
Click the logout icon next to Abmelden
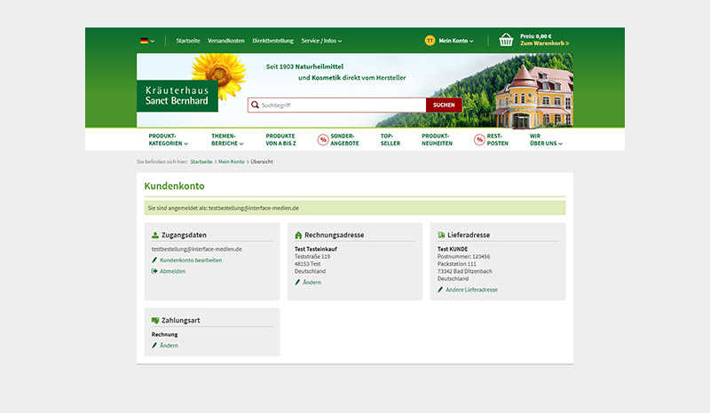tap(154, 271)
